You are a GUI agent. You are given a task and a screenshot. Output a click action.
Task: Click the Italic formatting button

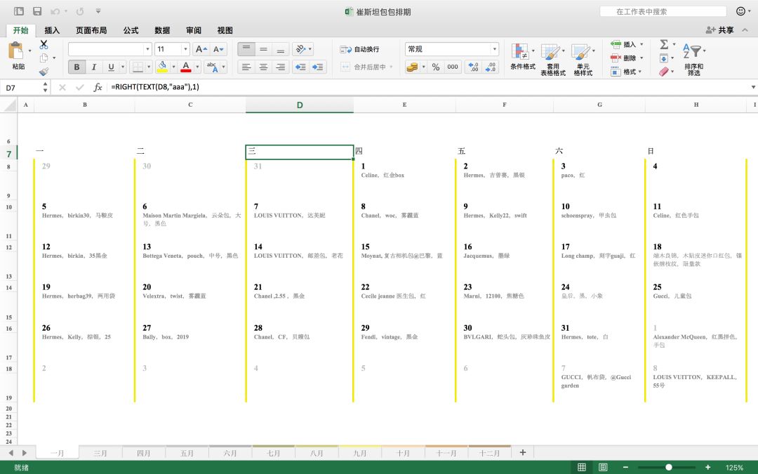coord(94,67)
